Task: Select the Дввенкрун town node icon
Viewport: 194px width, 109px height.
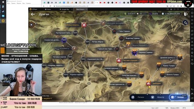Action: click(x=148, y=84)
